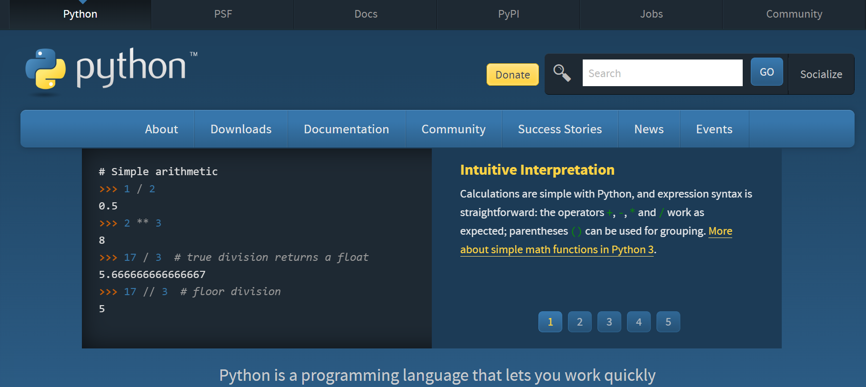
Task: Focus the Search input field
Action: point(662,73)
